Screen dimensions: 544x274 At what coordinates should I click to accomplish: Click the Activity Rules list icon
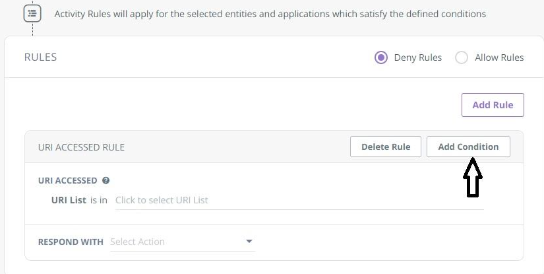click(x=32, y=13)
